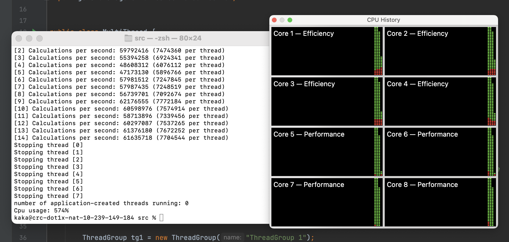Screen dimensions: 509x242
Task: Click line number 17 in the editor gutter
Action: coord(23,21)
